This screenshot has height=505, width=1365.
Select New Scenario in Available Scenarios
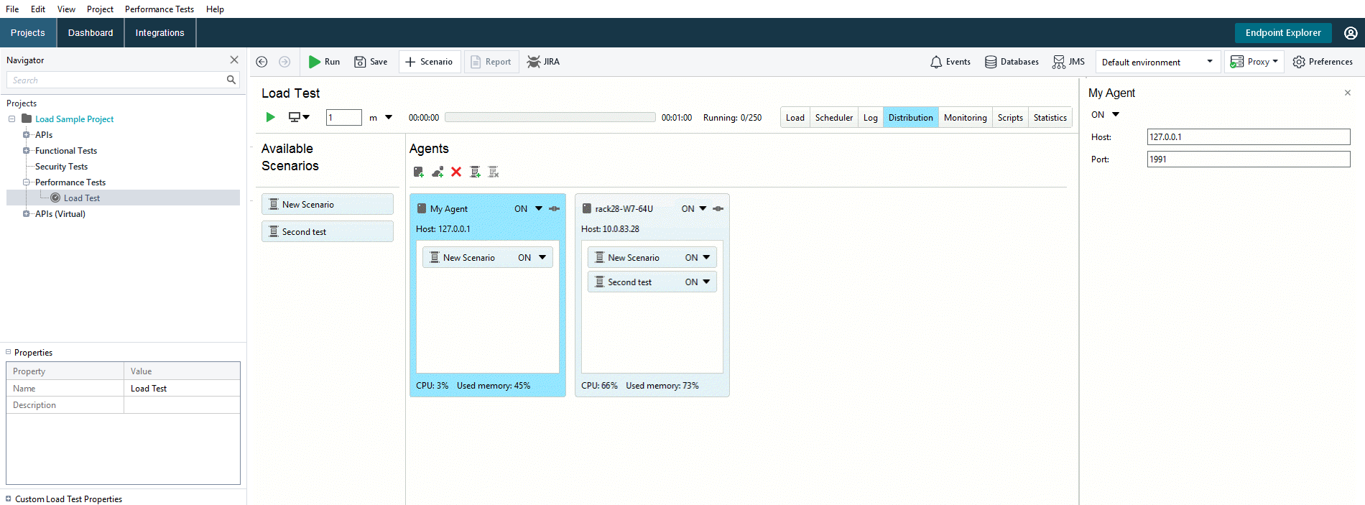click(328, 204)
